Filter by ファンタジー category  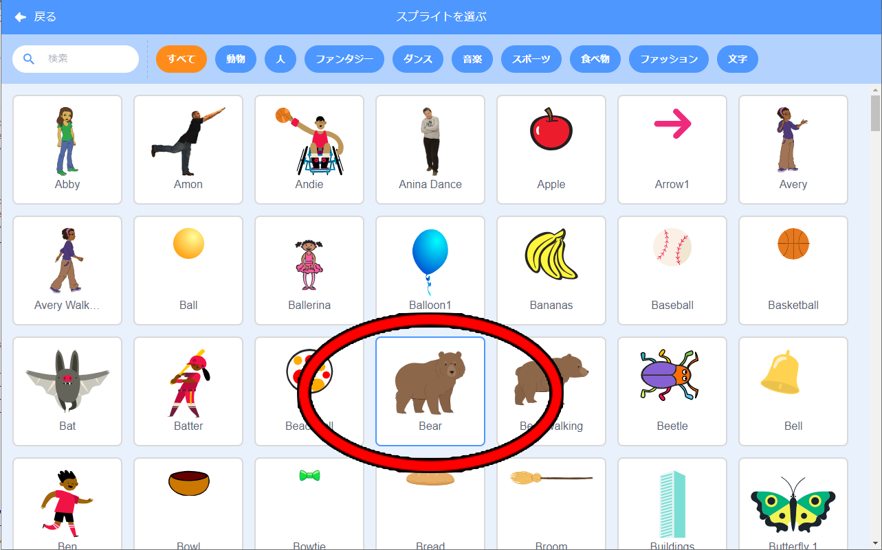344,59
